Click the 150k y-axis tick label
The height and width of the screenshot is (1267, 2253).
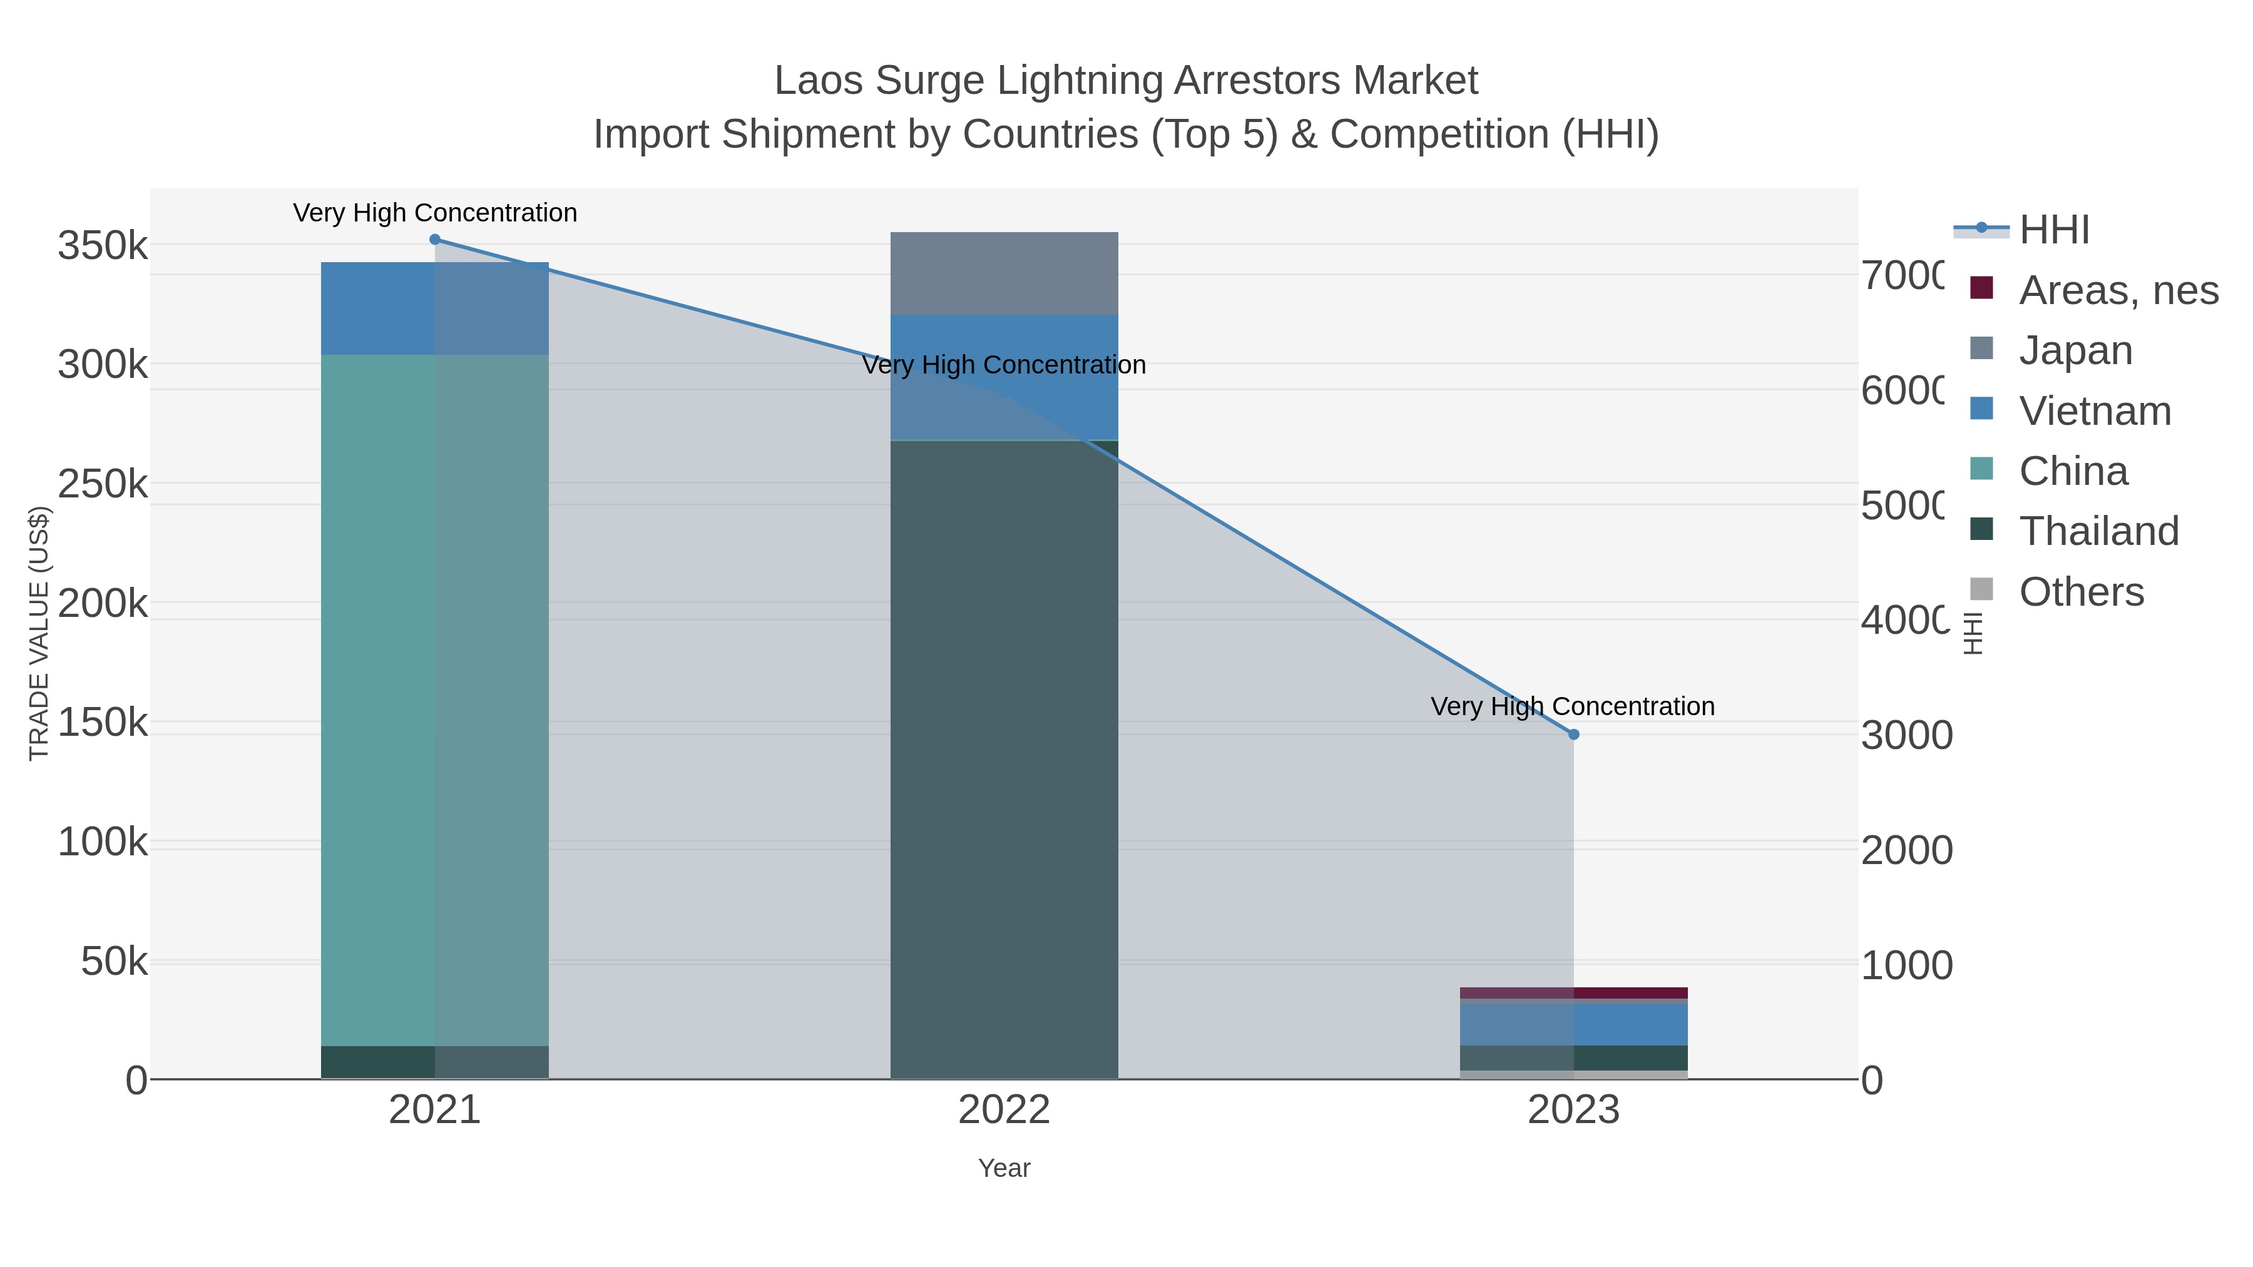pos(103,722)
